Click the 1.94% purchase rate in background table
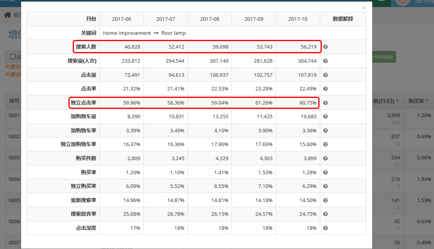 click(x=424, y=179)
